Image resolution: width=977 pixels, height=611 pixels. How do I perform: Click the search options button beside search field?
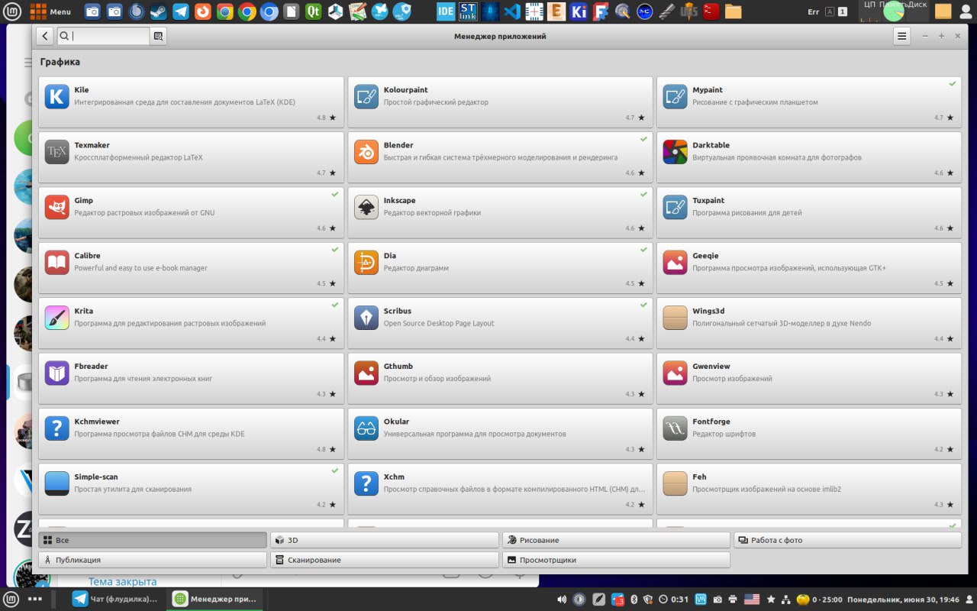click(159, 36)
